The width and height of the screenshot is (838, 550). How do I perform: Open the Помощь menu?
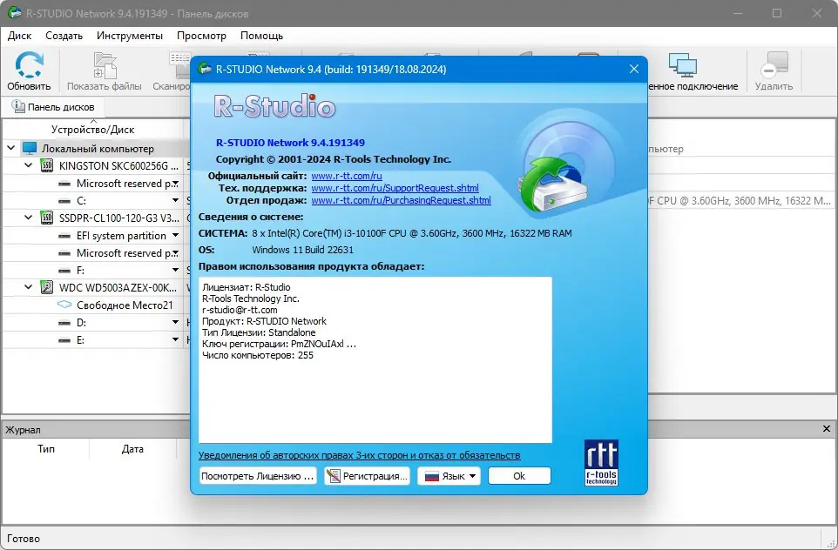[262, 36]
